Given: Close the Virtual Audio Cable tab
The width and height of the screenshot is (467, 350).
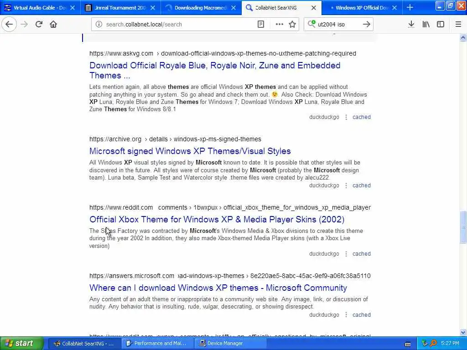Looking at the screenshot, I should [73, 8].
